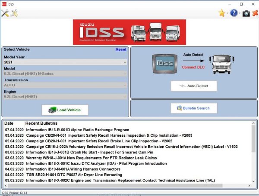Click the horizontal scroll right arrow
The width and height of the screenshot is (259, 196).
(x=249, y=186)
